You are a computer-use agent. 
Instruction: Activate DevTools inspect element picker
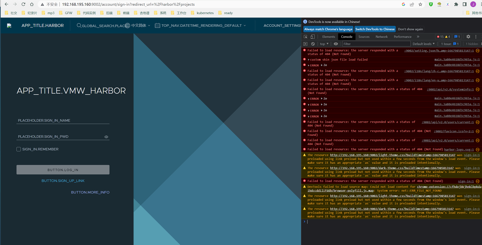(305, 37)
